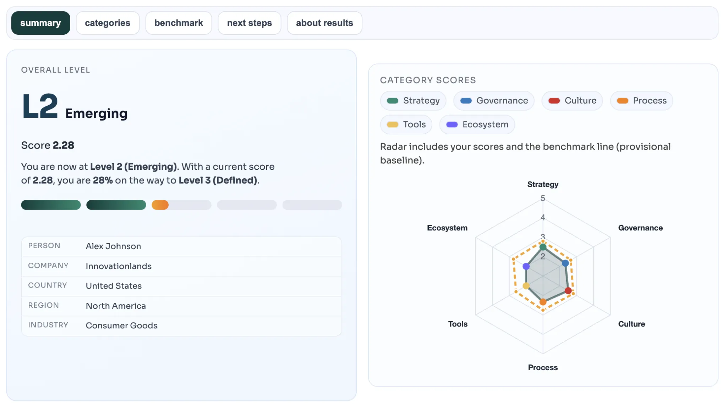Click the purple Ecosystem point on radar
Screen dimensions: 727x407
(526, 266)
